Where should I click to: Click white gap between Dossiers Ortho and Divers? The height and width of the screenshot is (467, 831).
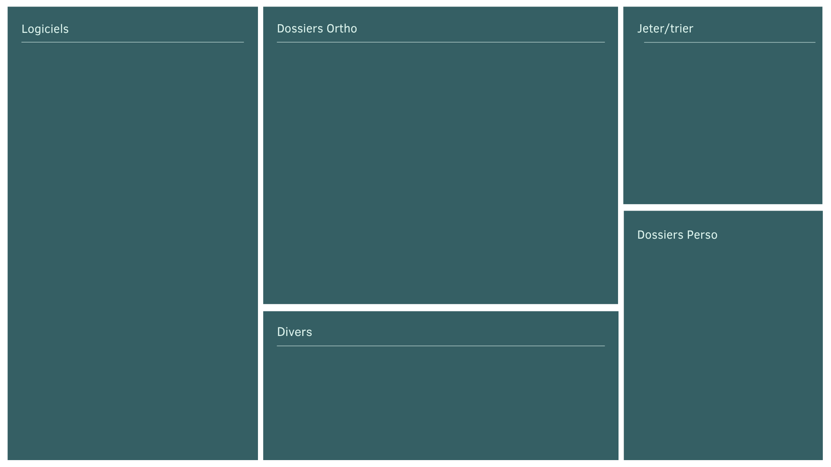440,307
